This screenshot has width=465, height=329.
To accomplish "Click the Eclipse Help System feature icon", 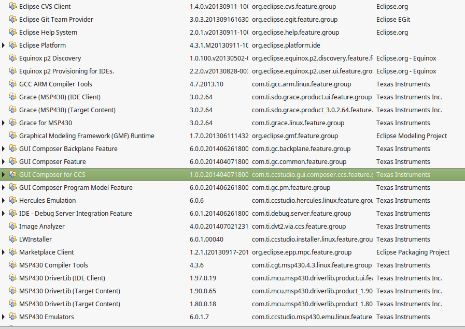I will coord(13,32).
